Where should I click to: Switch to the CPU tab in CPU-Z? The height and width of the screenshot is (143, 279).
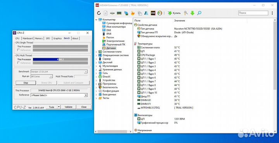pos(17,38)
